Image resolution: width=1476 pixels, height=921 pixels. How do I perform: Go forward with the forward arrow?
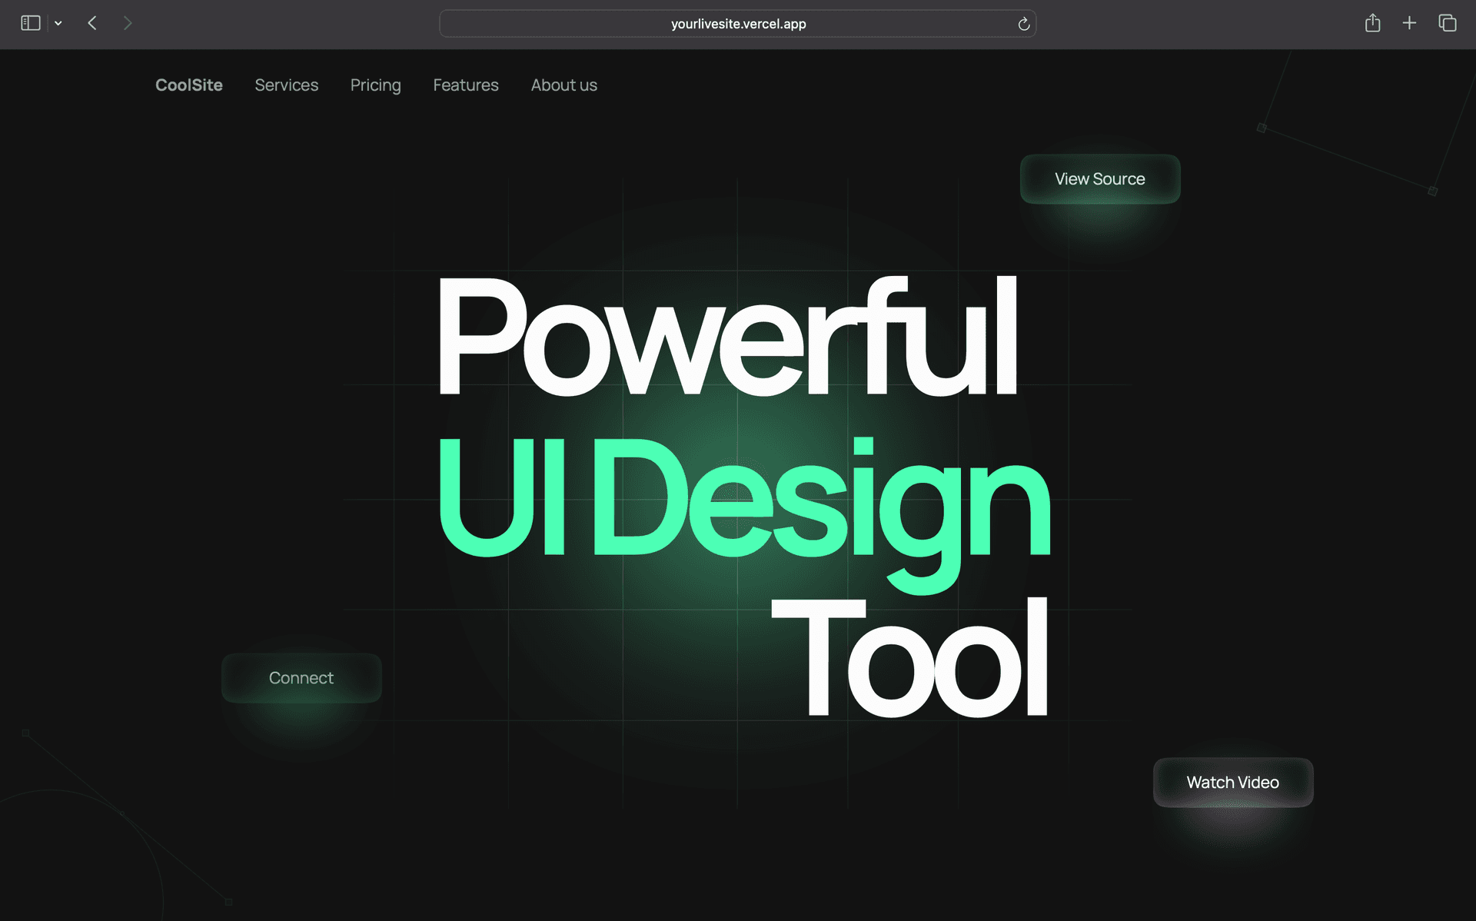point(128,23)
